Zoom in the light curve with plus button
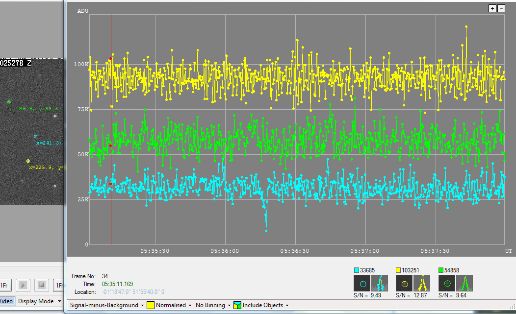 click(x=492, y=8)
